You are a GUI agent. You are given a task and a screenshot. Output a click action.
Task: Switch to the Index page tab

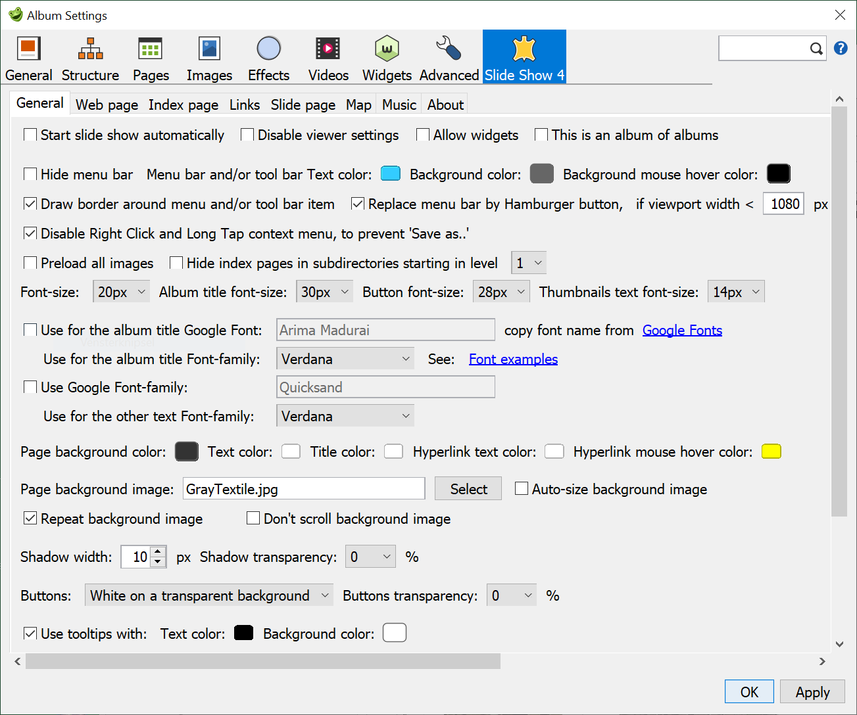(183, 105)
